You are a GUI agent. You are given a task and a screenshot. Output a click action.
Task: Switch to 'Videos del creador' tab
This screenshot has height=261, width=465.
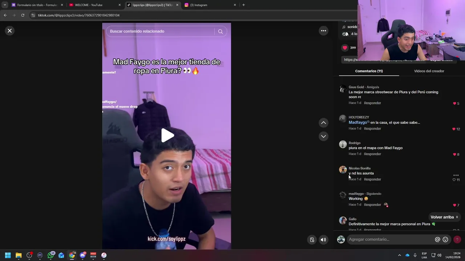click(x=429, y=71)
